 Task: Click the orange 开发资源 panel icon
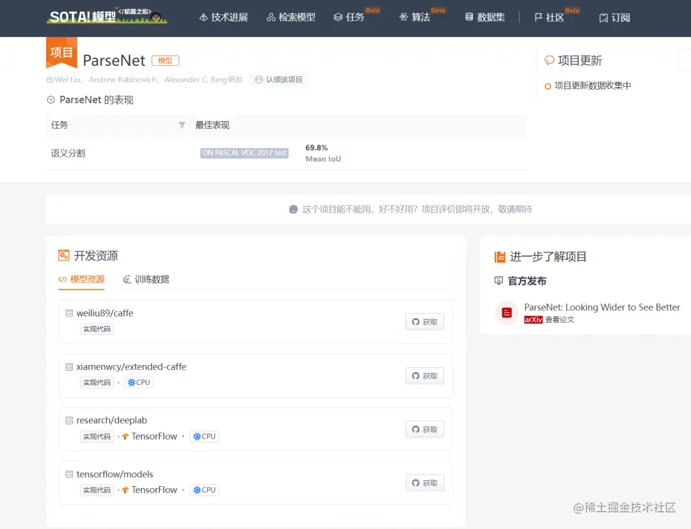pos(65,255)
